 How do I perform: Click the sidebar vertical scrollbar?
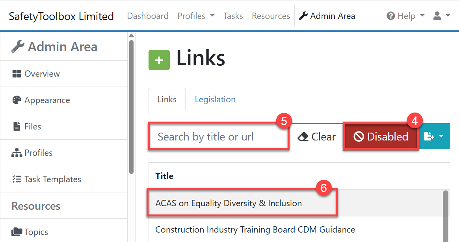coord(131,106)
